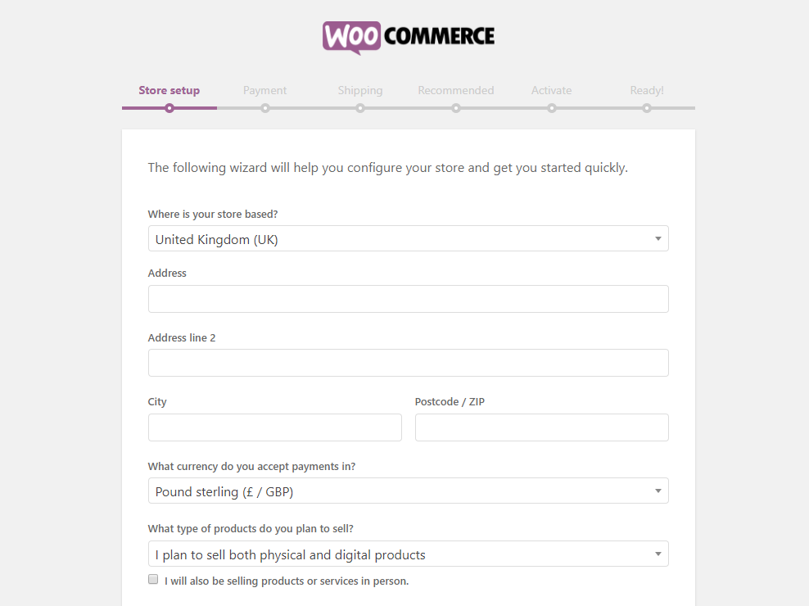Viewport: 809px width, 606px height.
Task: Click inside the Postcode / ZIP field
Action: coord(541,427)
